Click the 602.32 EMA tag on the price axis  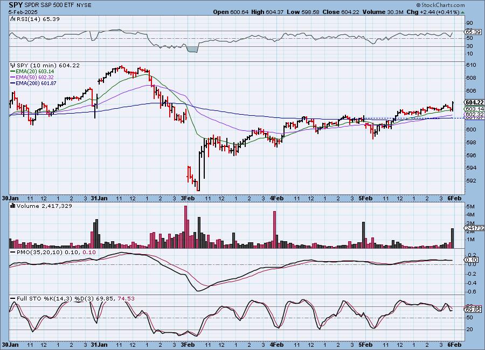tap(474, 114)
